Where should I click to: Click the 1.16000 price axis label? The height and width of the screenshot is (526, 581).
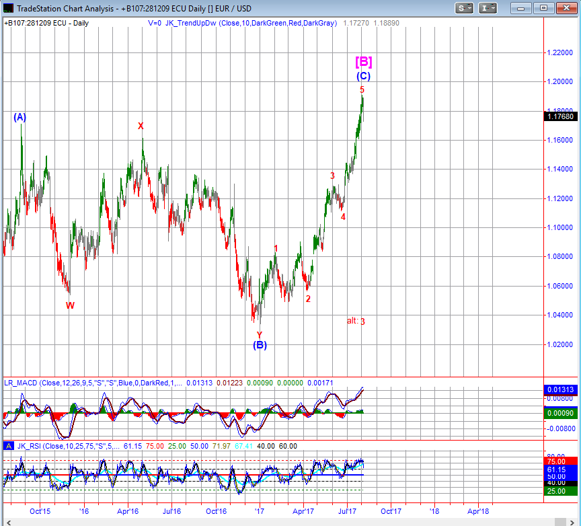click(560, 140)
